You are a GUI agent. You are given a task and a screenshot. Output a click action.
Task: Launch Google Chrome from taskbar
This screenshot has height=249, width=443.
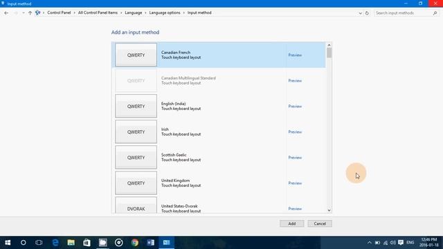pos(135,243)
